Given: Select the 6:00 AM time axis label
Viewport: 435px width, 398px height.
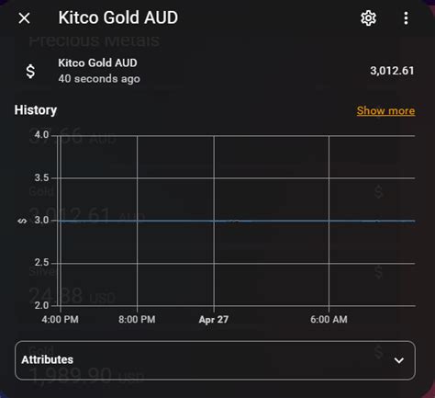Looking at the screenshot, I should 329,320.
